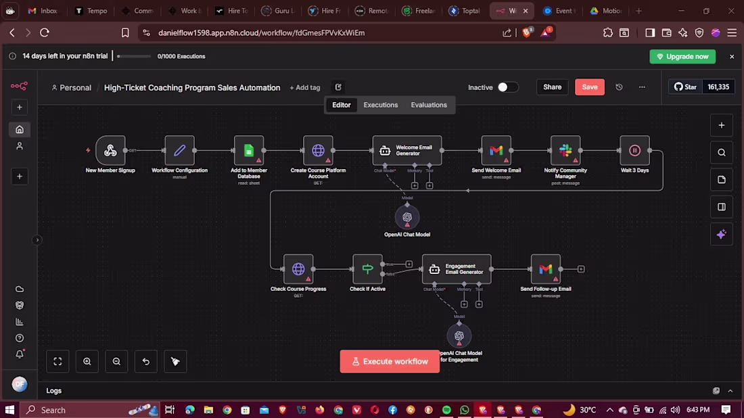Click the taskbar Search box

pyautogui.click(x=90, y=410)
